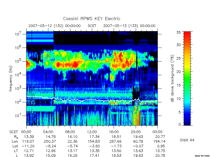This screenshot has height=157, width=210.
Task: Click Lon value 194.14
Action: (x=159, y=141)
